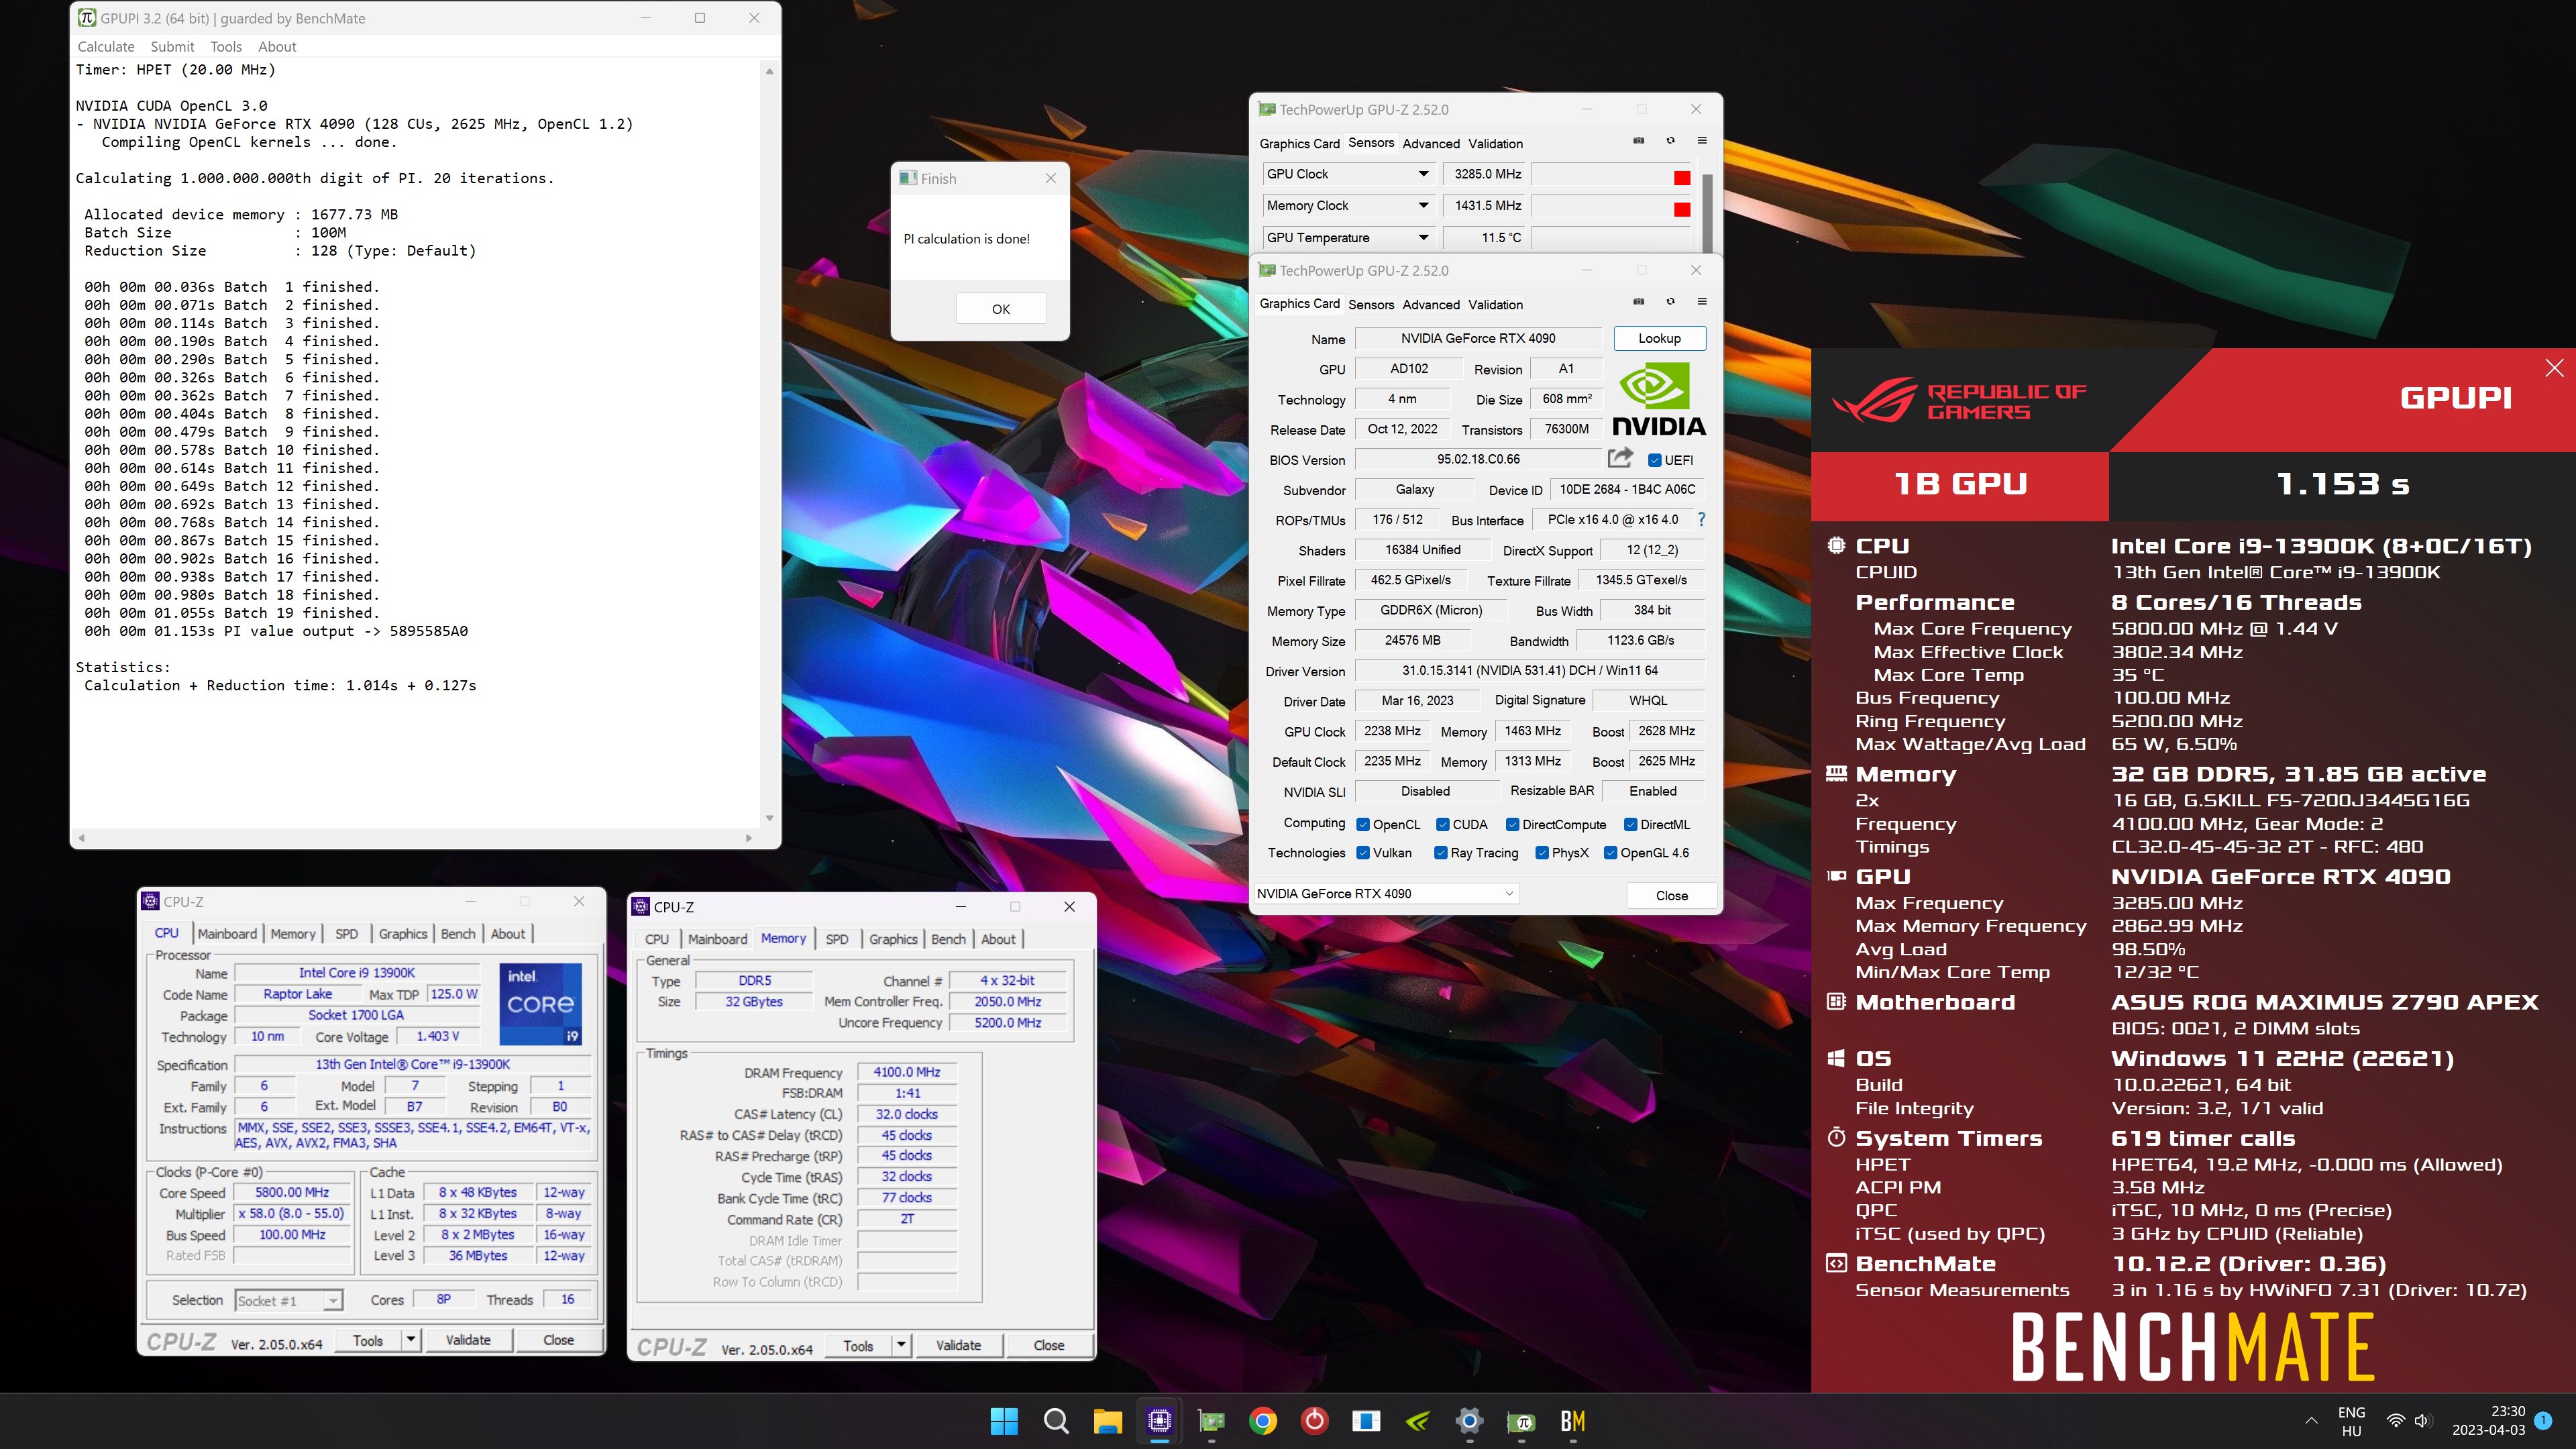Toggle the Vulkan checkbox
The image size is (2576, 1449).
[1363, 852]
